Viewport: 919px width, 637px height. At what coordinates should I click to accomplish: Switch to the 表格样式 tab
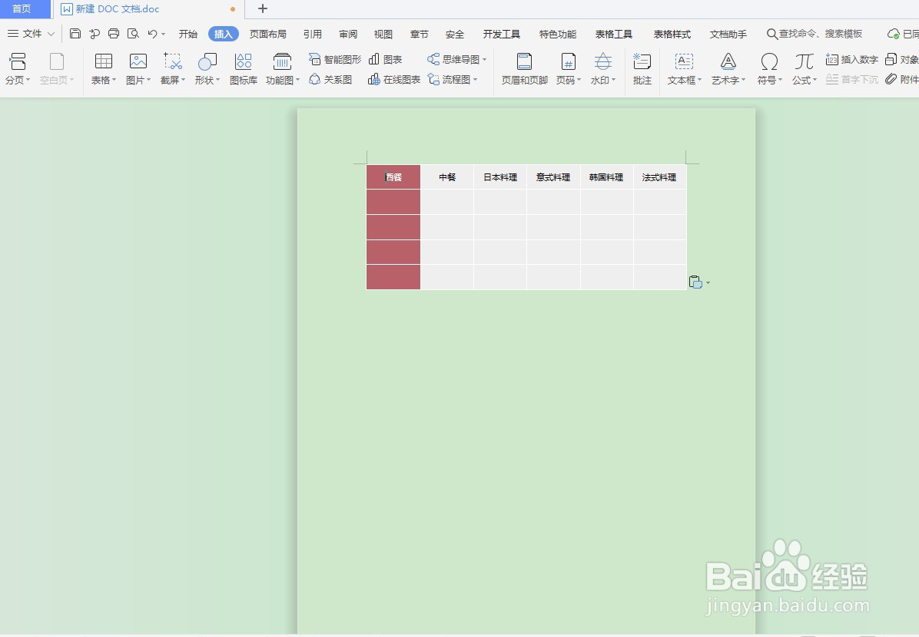coord(672,34)
